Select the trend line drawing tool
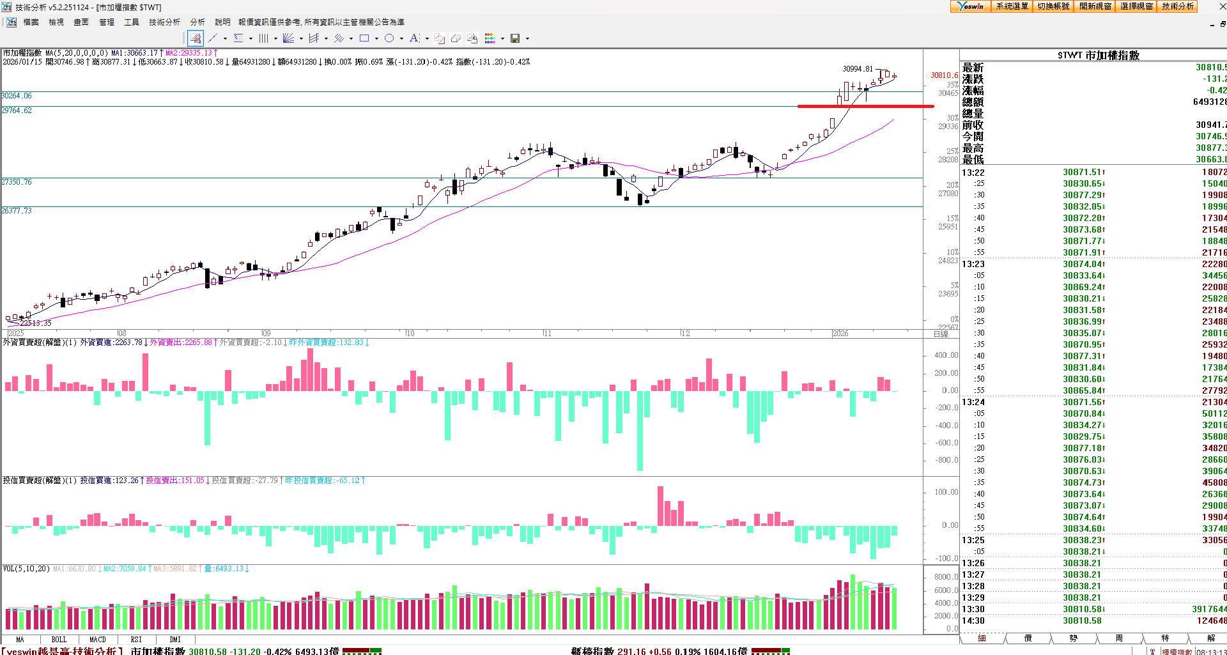This screenshot has width=1227, height=655. coord(213,38)
